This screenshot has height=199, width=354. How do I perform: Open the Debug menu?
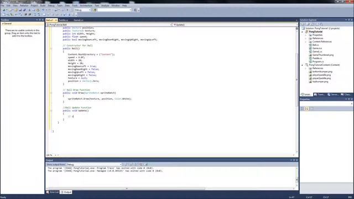(x=51, y=6)
